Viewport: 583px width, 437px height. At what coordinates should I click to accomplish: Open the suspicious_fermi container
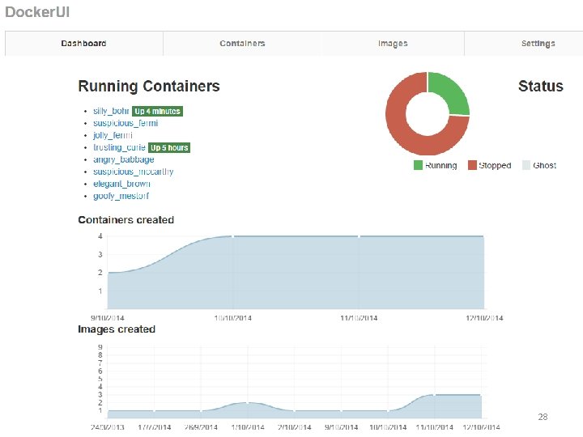coord(126,123)
